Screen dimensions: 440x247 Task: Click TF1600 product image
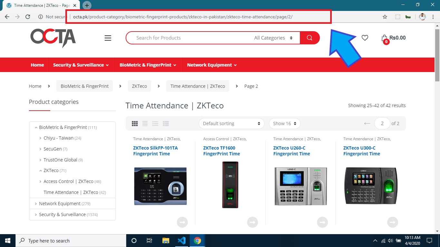[230, 185]
